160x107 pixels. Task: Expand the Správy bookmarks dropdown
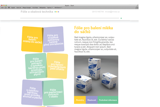click(50, 8)
